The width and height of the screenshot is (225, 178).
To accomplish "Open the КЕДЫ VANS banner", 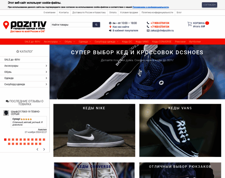I will tap(180, 131).
